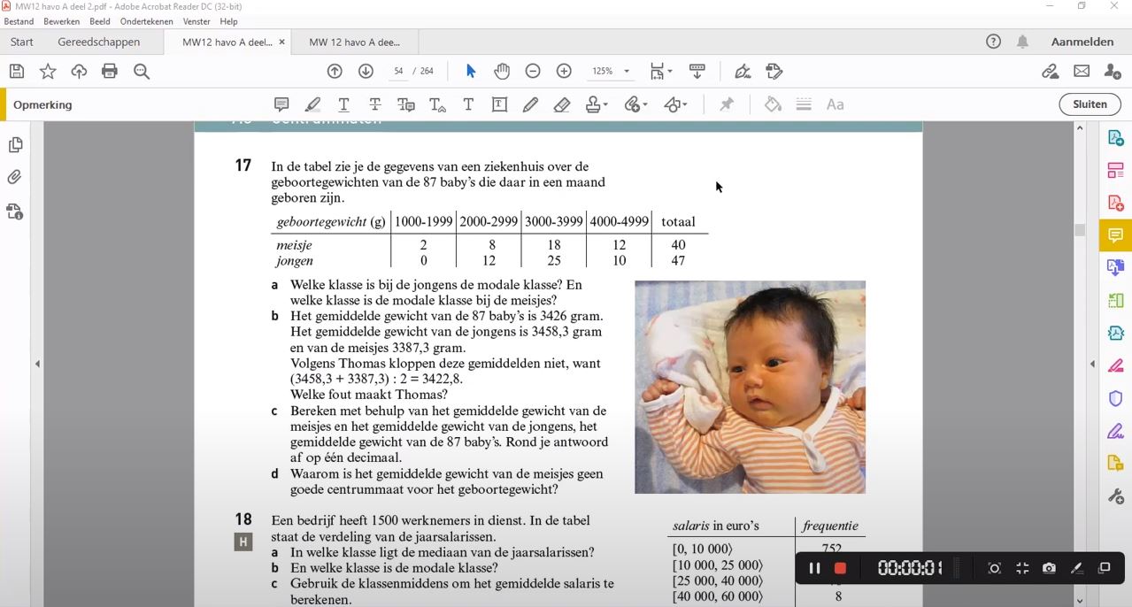
Task: Select the insert text caret tool
Action: click(x=437, y=104)
